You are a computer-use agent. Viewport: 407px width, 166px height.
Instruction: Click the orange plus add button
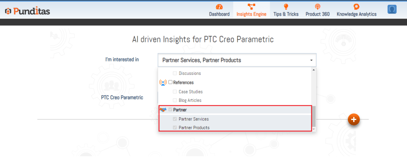click(x=354, y=119)
